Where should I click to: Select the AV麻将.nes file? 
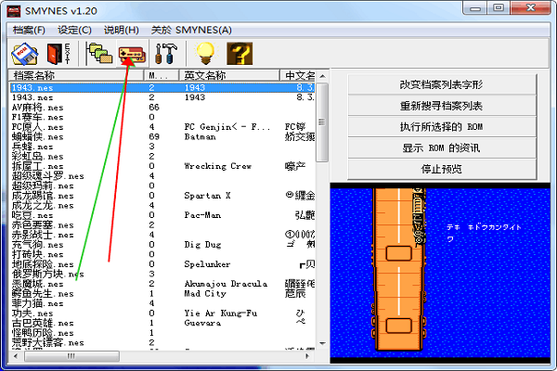pyautogui.click(x=38, y=108)
